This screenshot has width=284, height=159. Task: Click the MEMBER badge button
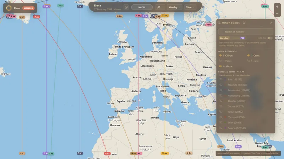pyautogui.click(x=28, y=8)
